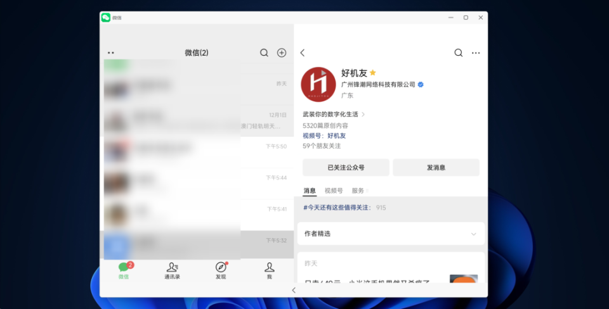Switch to the 消息 tab
Viewport: 609px width, 309px height.
310,191
